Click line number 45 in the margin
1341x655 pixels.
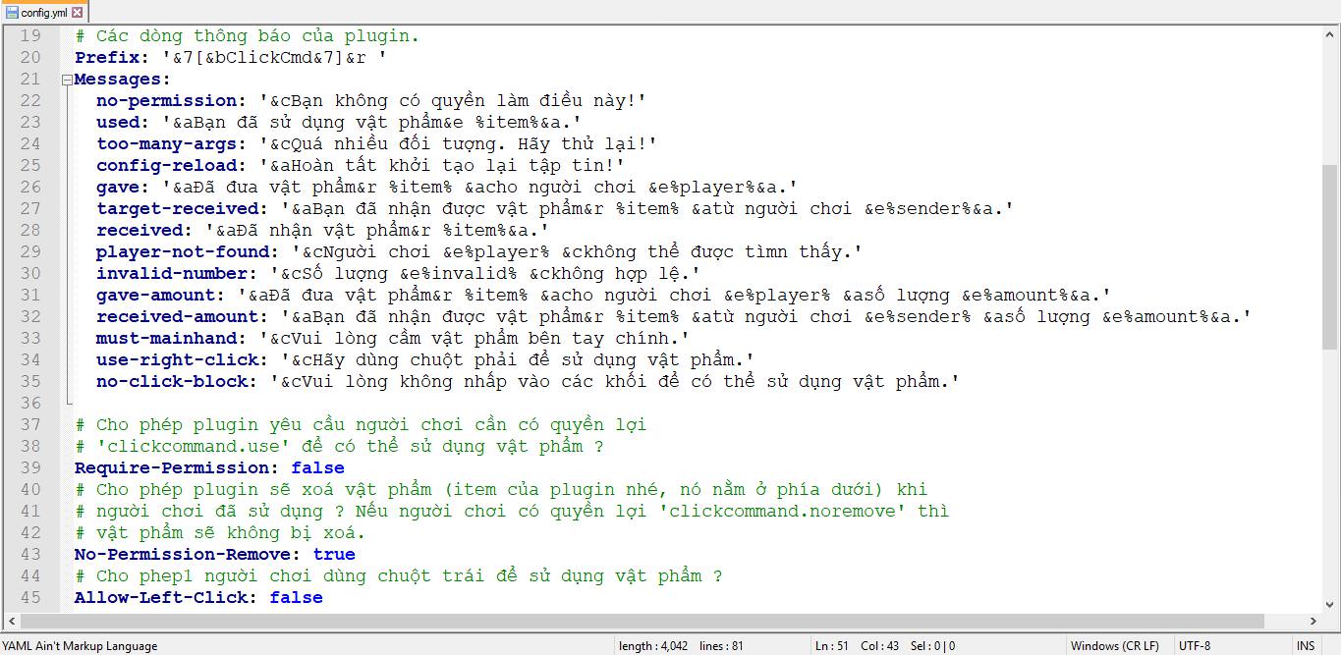pyautogui.click(x=30, y=598)
